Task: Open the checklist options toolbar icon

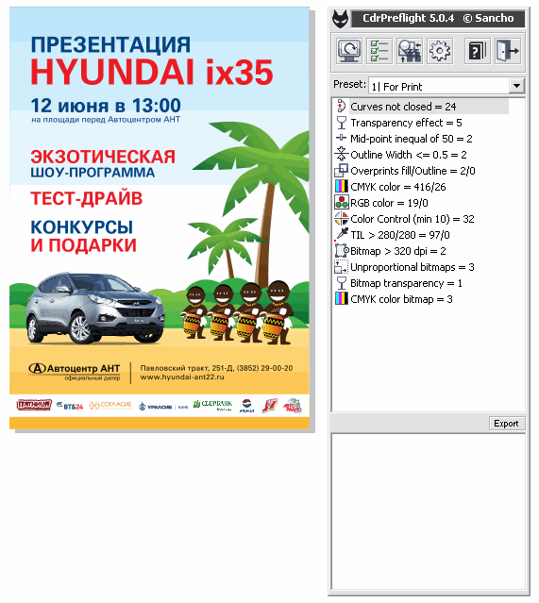Action: pos(379,51)
